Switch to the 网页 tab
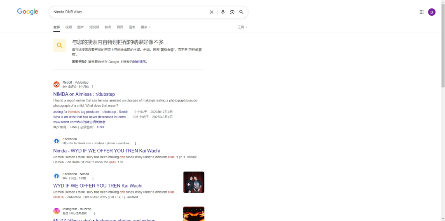The width and height of the screenshot is (445, 221). tap(120, 27)
